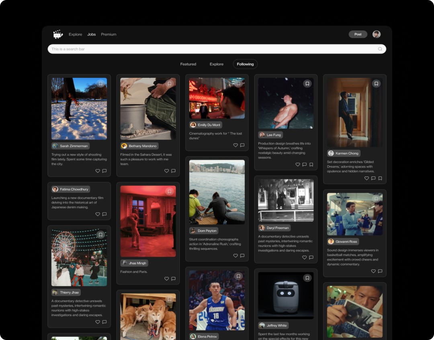Comment on Jhas Mingh's post
Viewport: 434px width, 340px height.
[173, 279]
